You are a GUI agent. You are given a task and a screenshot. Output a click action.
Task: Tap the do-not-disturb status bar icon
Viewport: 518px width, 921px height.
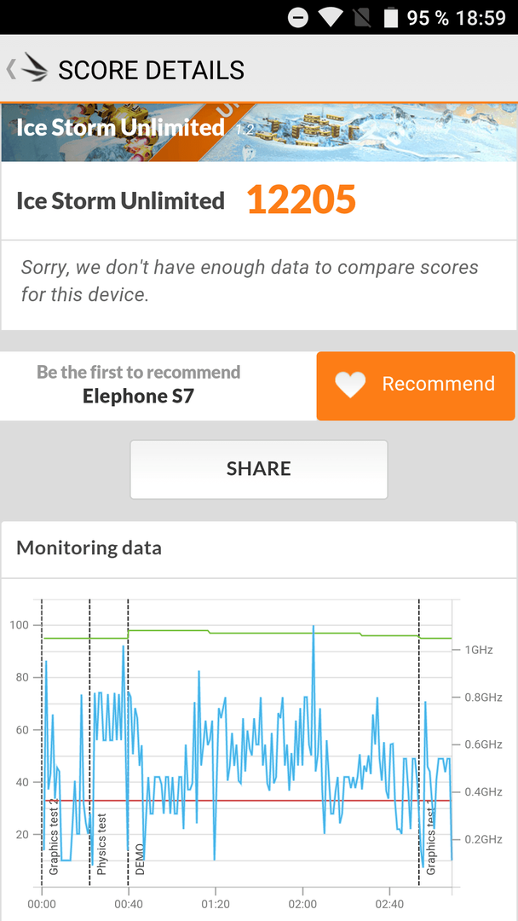pos(298,17)
